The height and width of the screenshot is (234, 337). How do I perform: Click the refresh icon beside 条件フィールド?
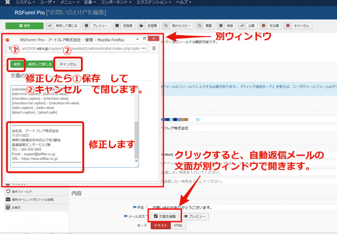[8, 191]
